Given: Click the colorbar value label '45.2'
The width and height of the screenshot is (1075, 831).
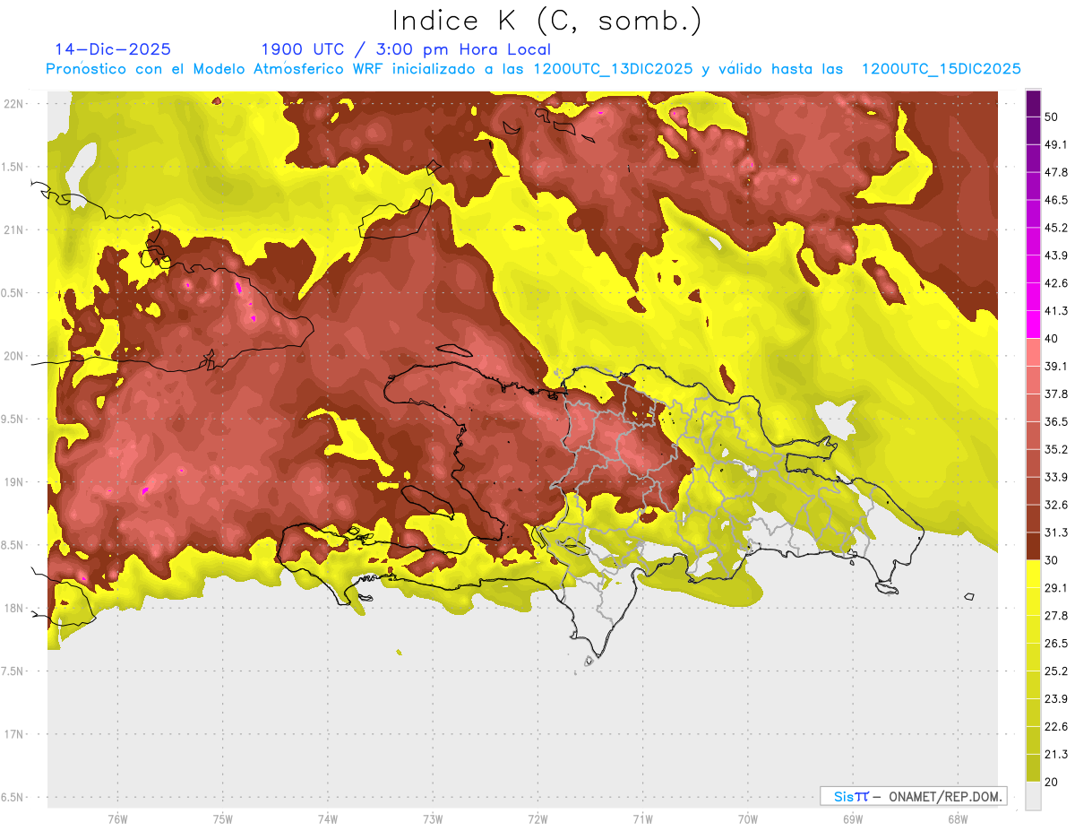Looking at the screenshot, I should [1056, 228].
